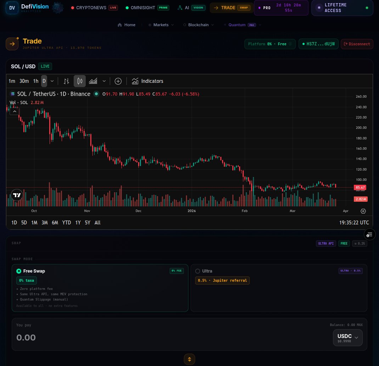Viewport: 379px width, 366px height.
Task: Set chart range to All
Action: point(97,223)
